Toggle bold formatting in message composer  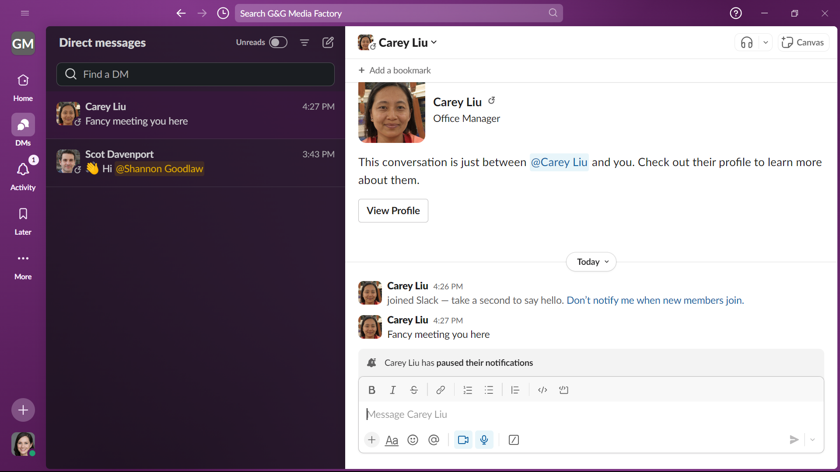(x=371, y=390)
